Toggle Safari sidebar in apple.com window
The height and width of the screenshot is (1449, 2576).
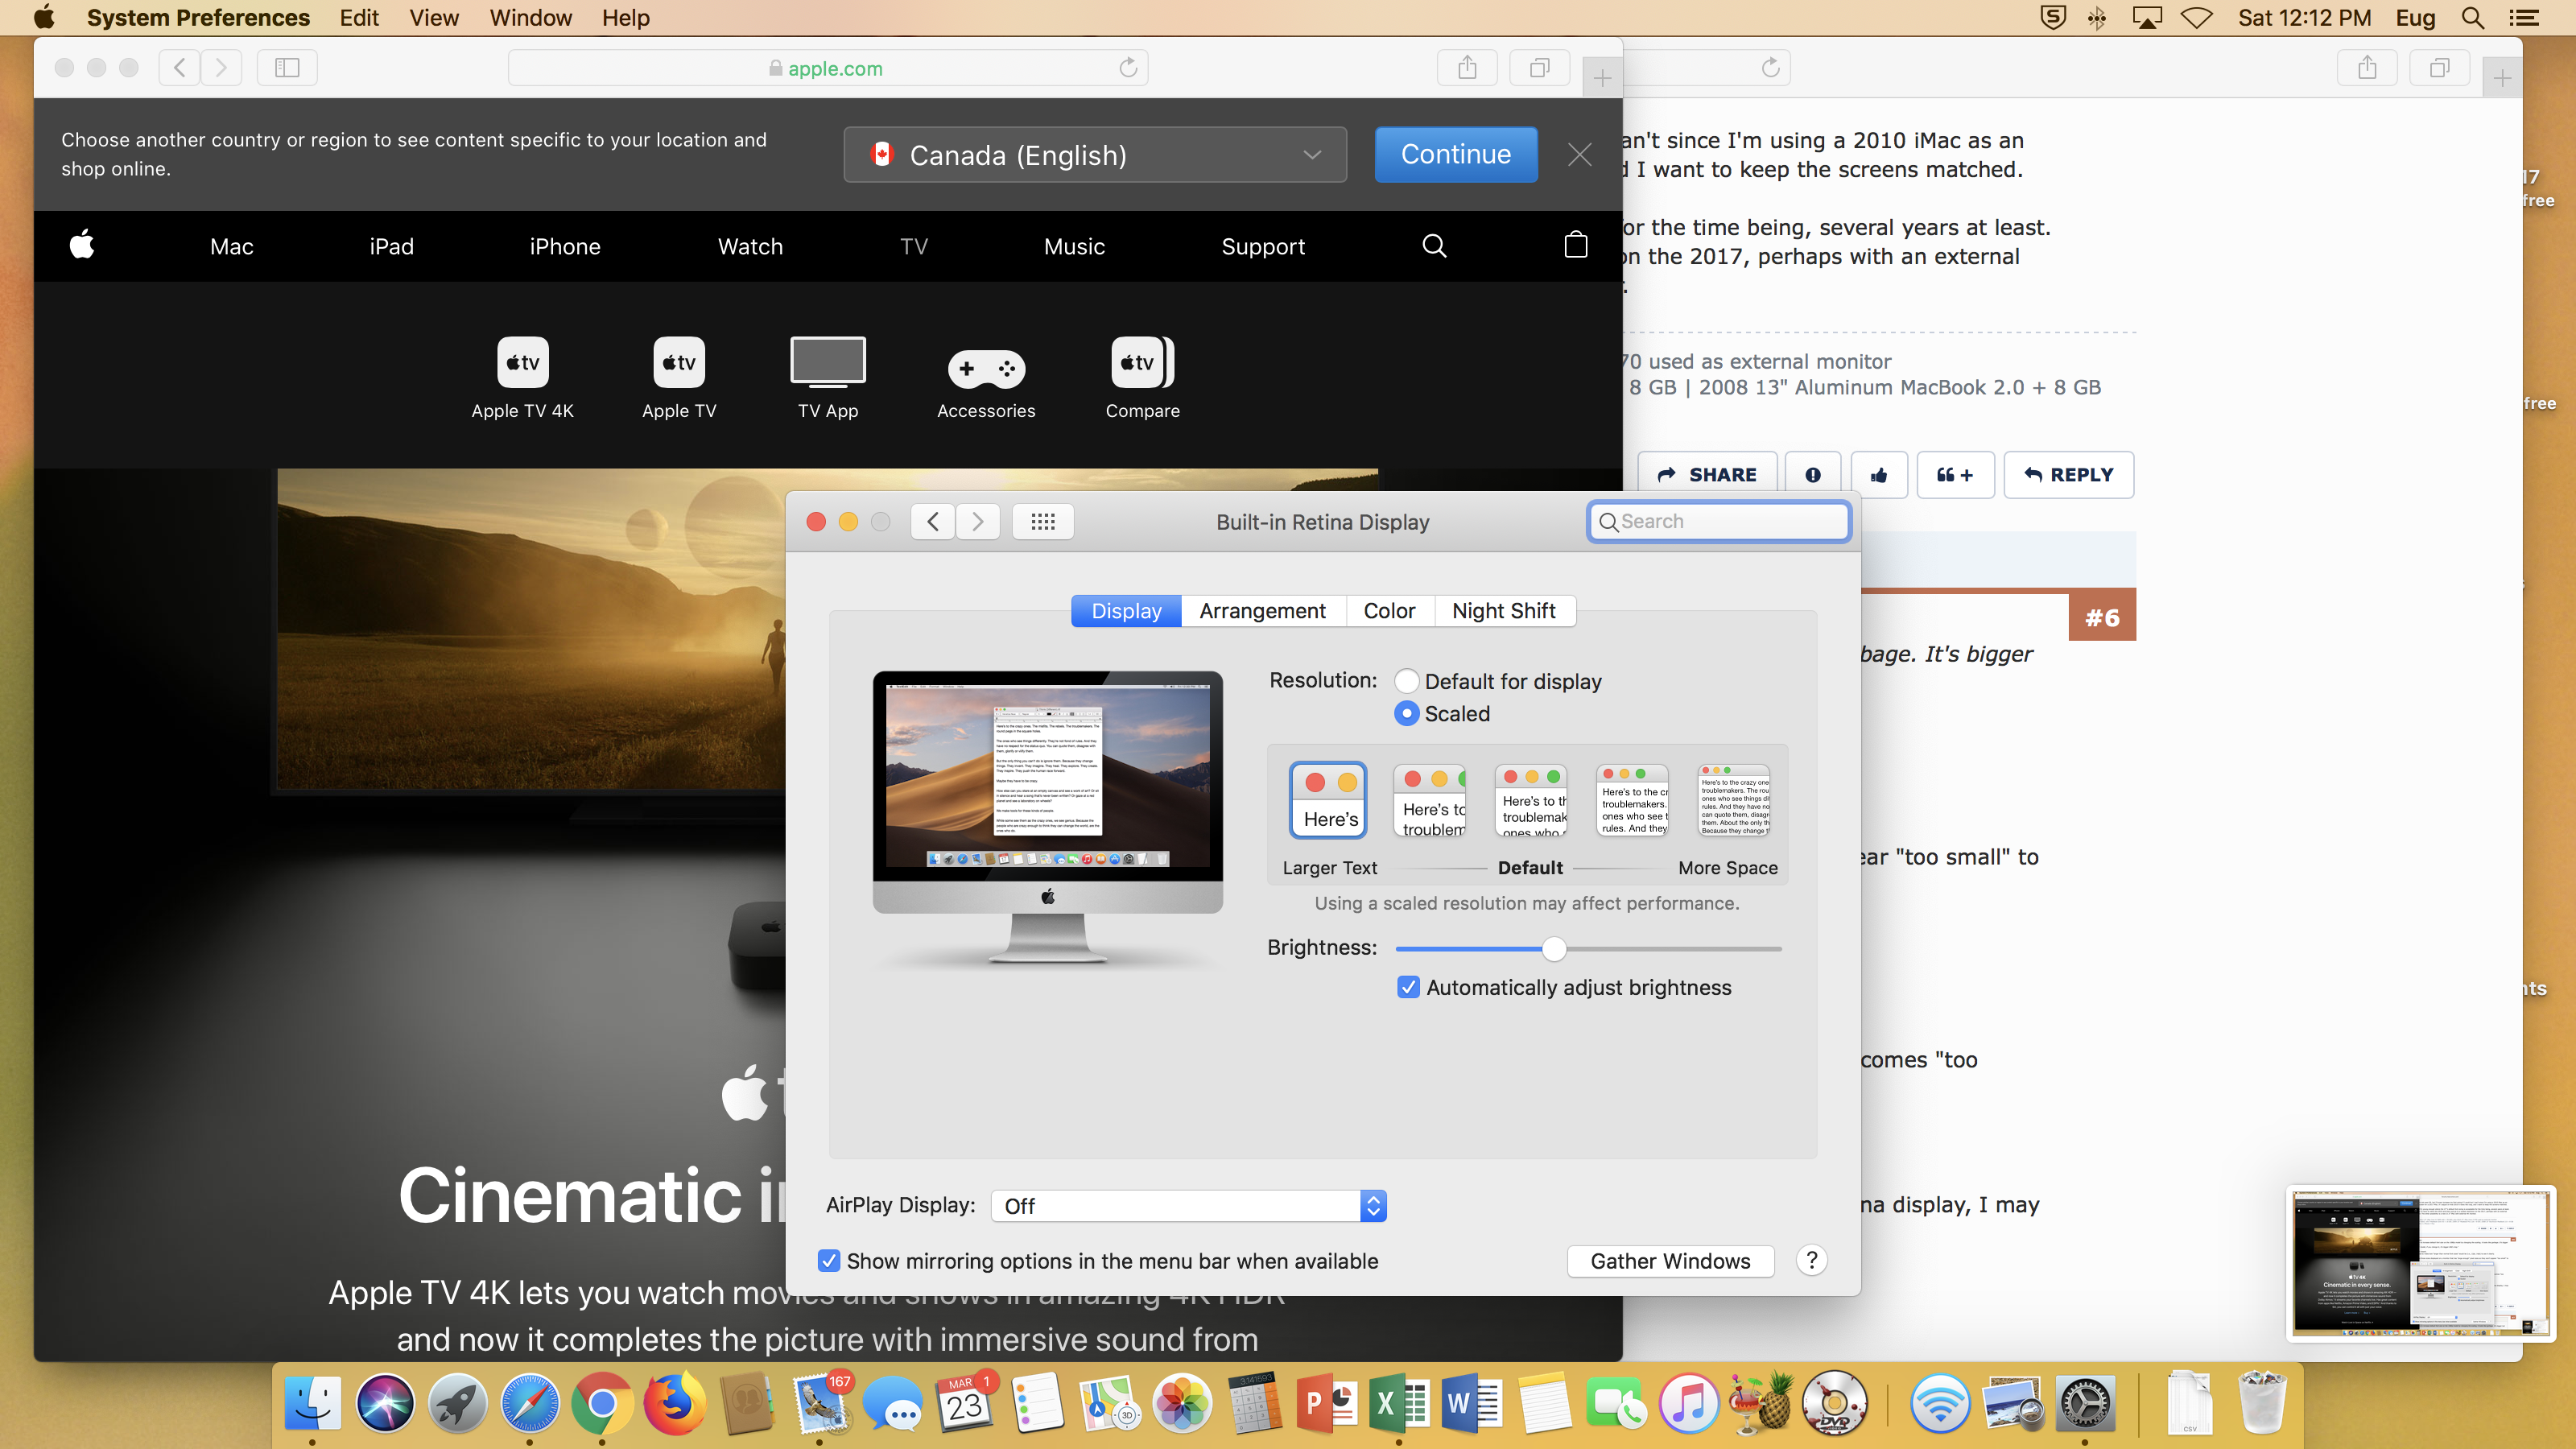point(287,68)
